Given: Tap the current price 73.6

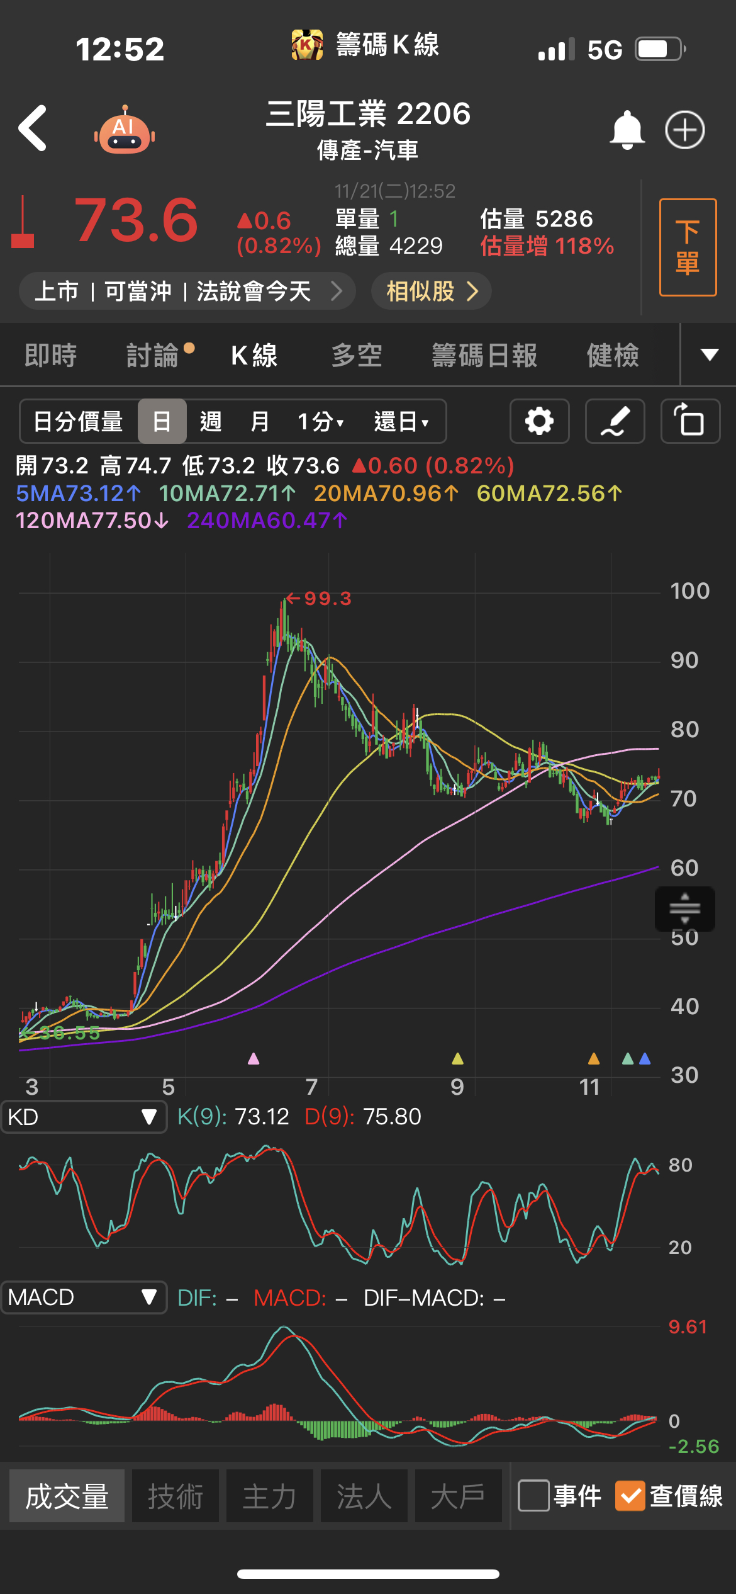Looking at the screenshot, I should coord(136,220).
